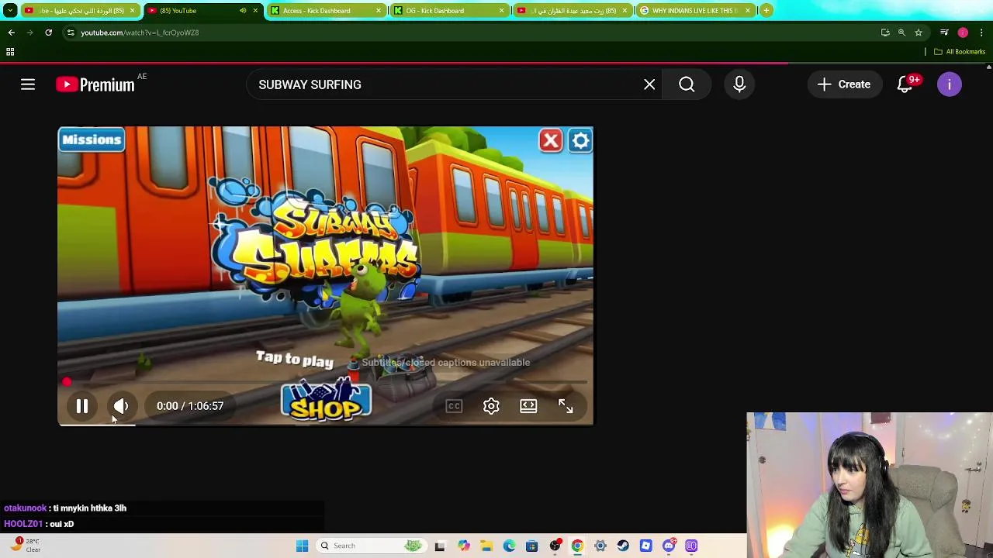Pause the YouTube video
993x558 pixels.
point(81,406)
